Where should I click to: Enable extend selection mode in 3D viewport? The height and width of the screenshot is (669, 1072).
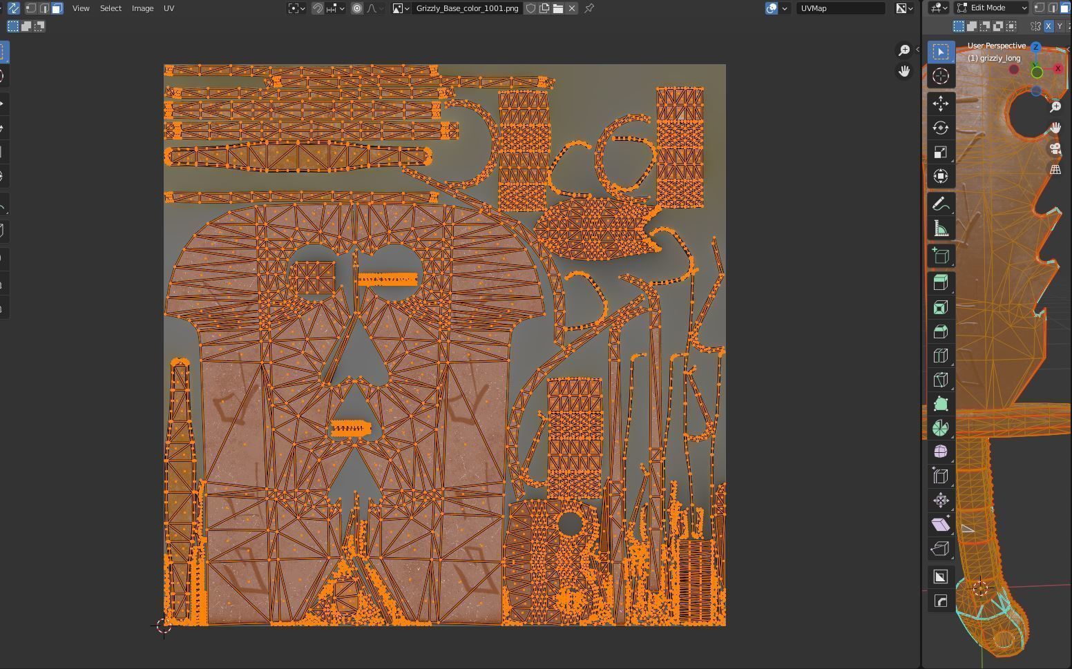(x=972, y=26)
